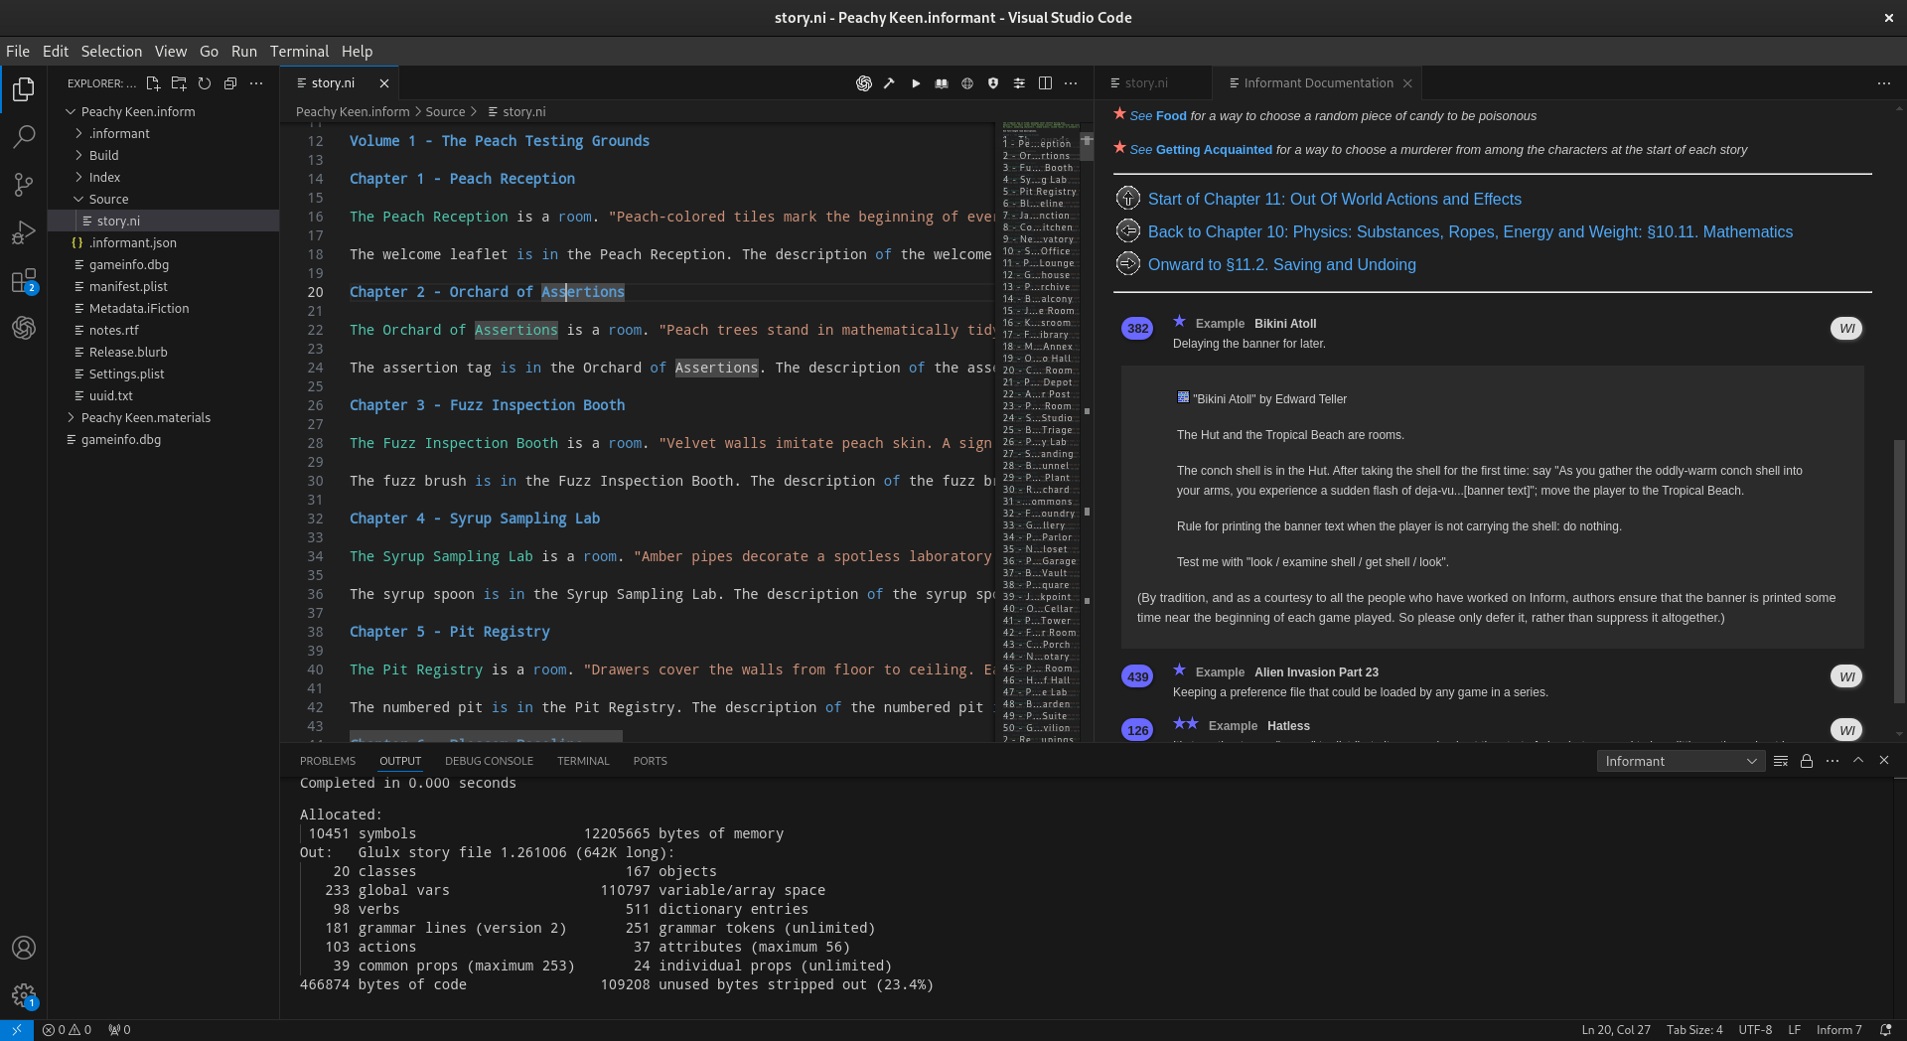Click the editor minimap outline
This screenshot has width=1907, height=1041.
coord(1038,433)
